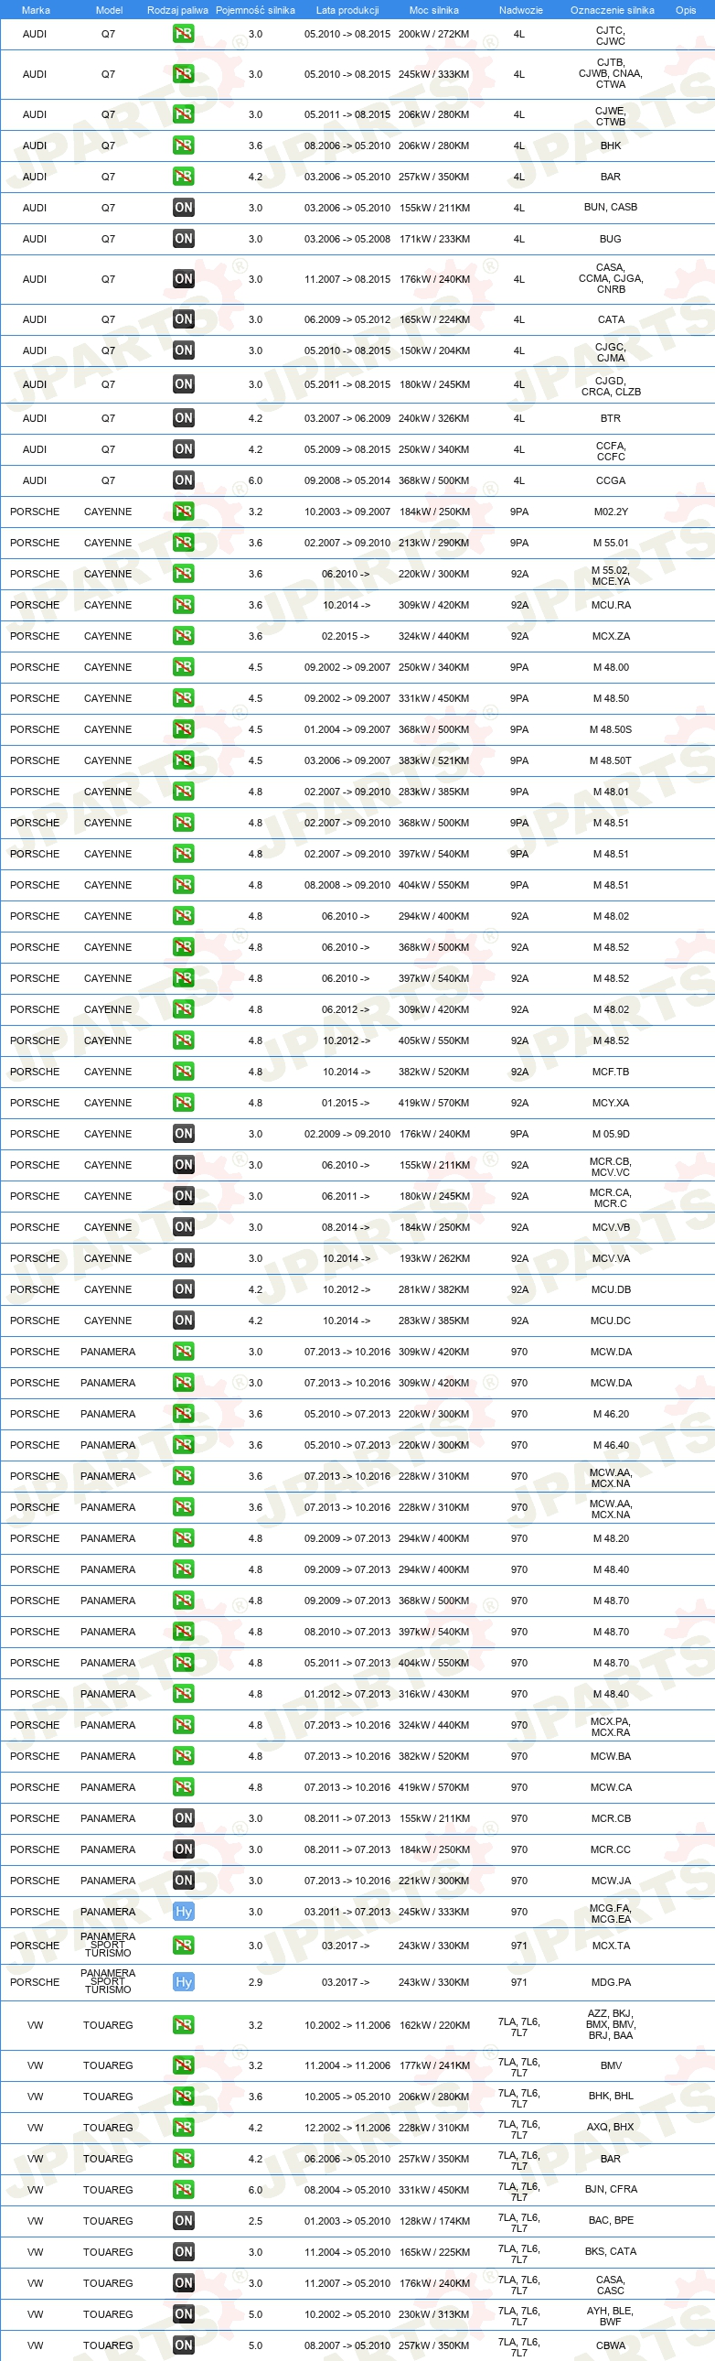The width and height of the screenshot is (715, 2361).
Task: Click the Rodzaj paliwa column header
Action: [x=177, y=10]
